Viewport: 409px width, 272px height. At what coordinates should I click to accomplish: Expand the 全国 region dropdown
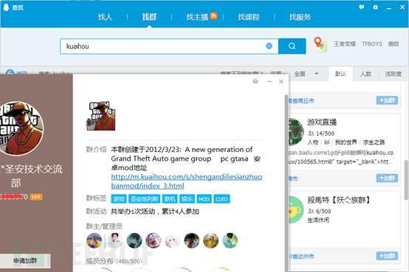click(316, 74)
